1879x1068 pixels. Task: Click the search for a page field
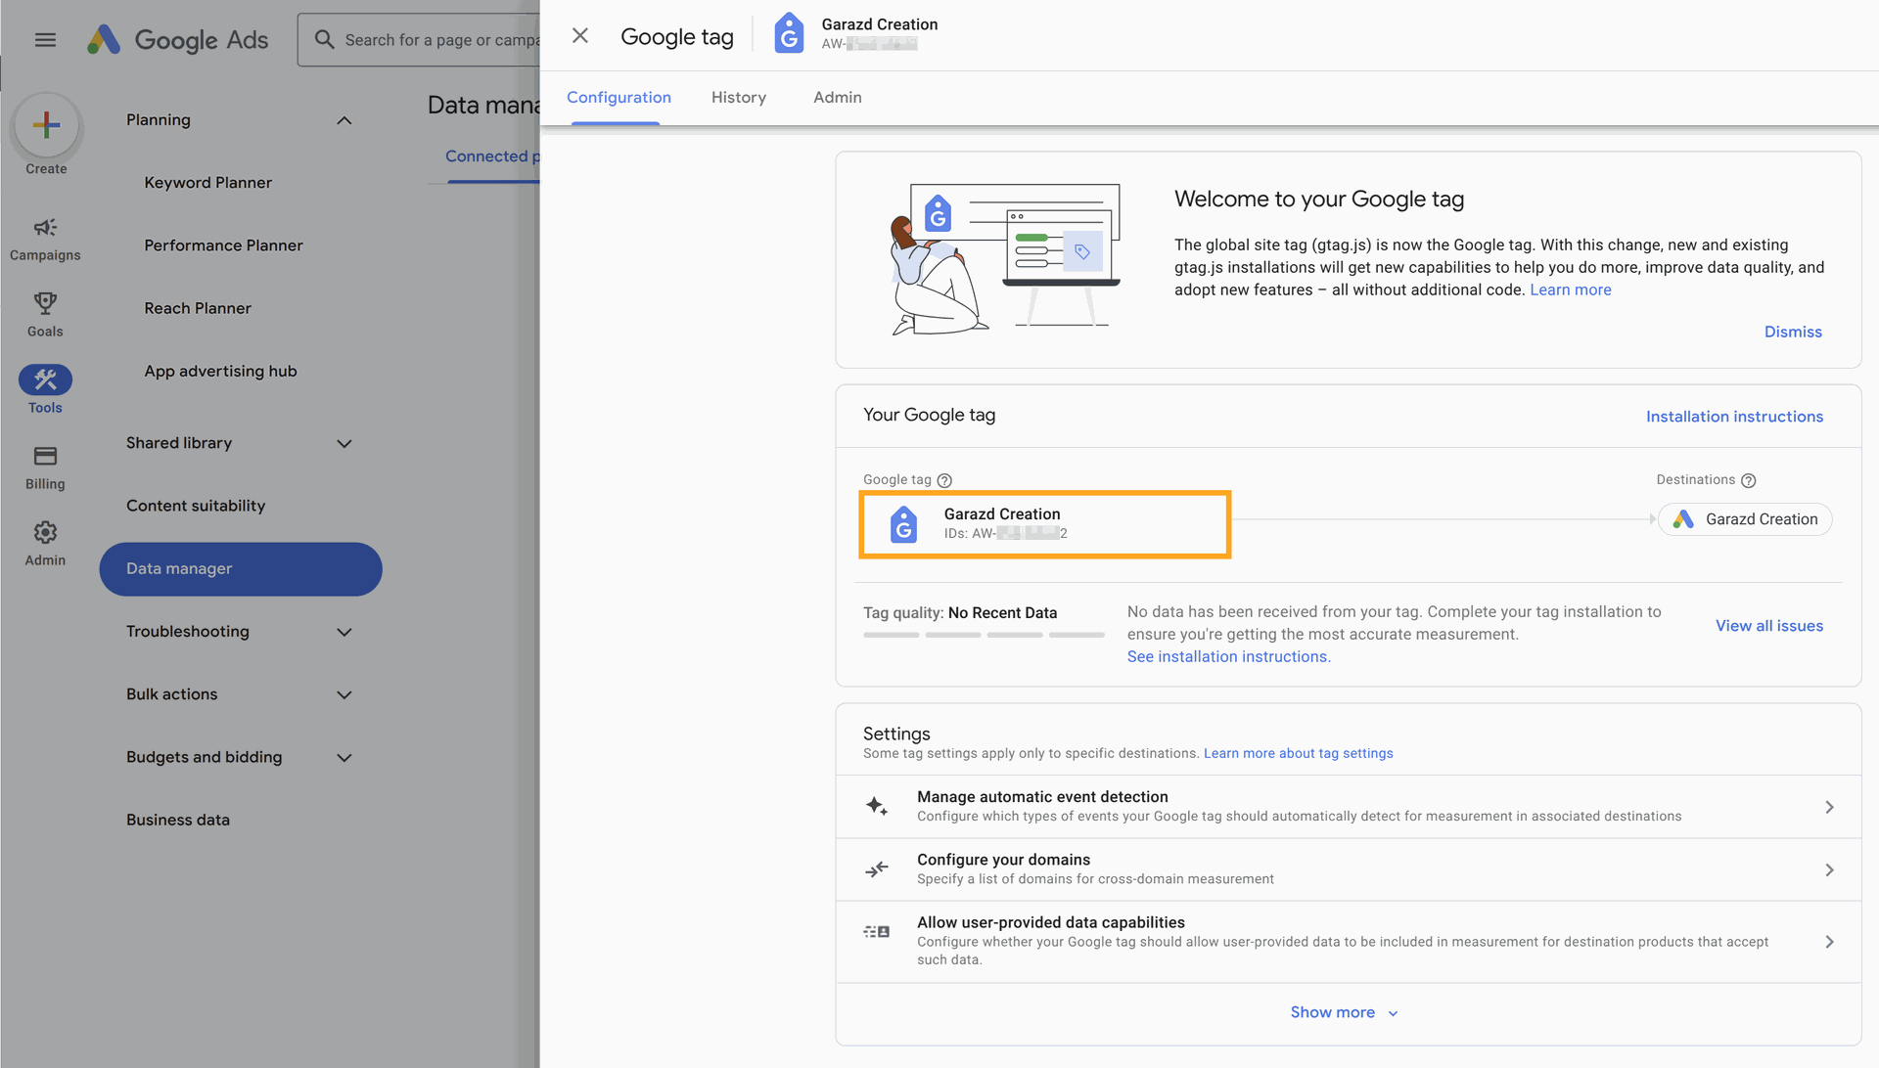431,40
